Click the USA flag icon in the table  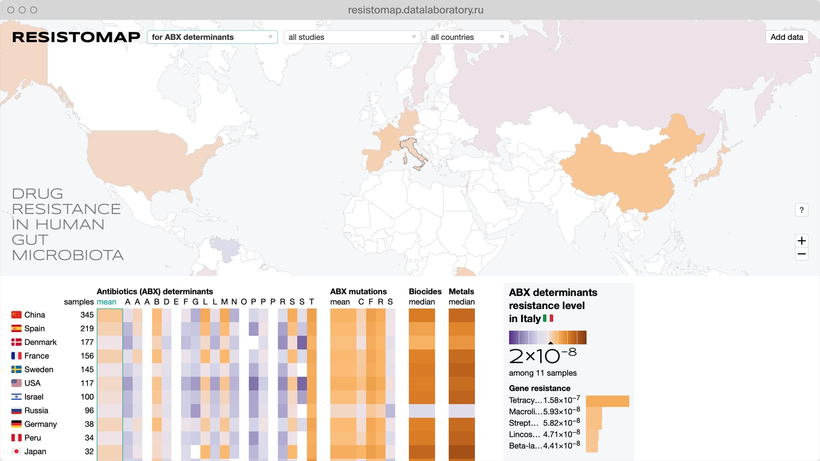[x=16, y=383]
